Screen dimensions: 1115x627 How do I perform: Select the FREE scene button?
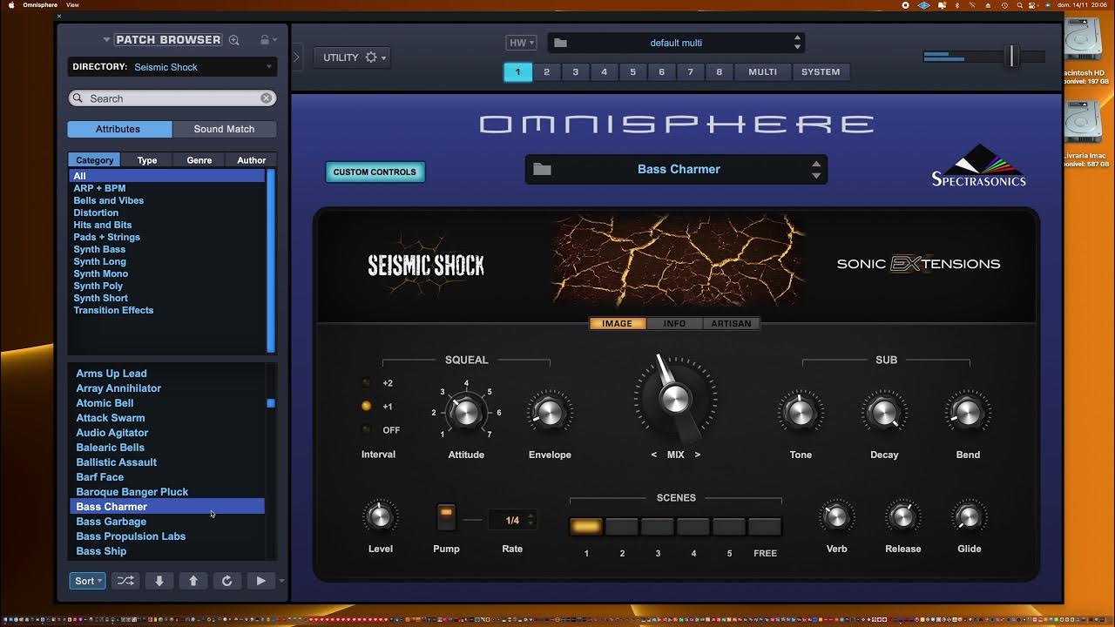pyautogui.click(x=765, y=526)
